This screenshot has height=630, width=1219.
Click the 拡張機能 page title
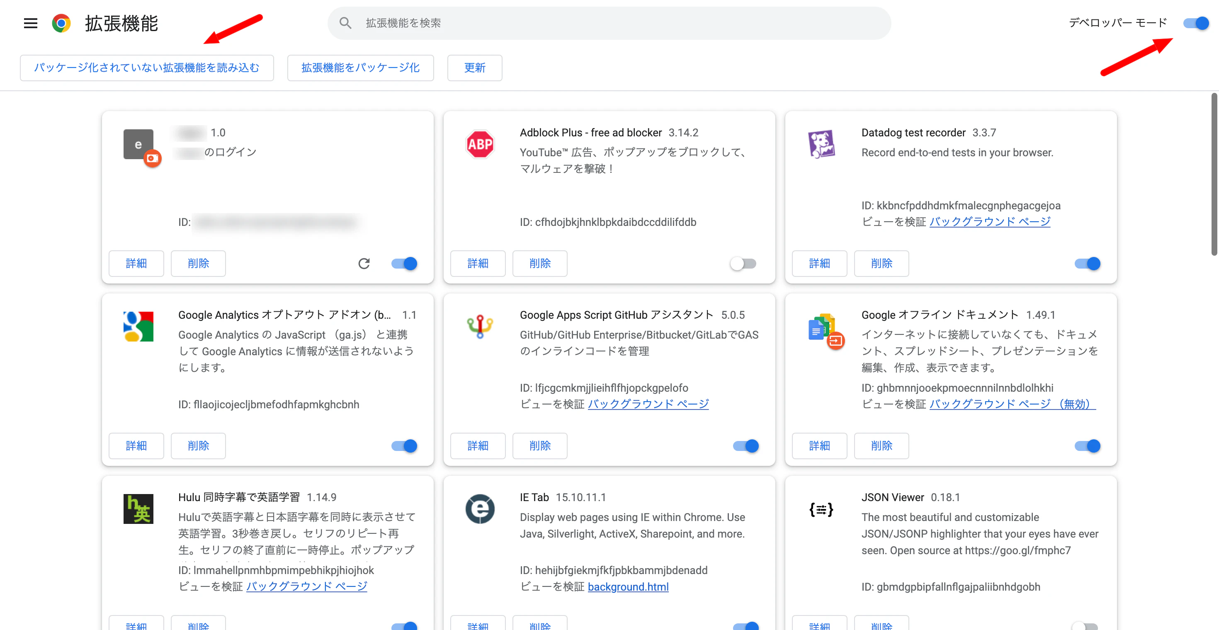pos(121,23)
